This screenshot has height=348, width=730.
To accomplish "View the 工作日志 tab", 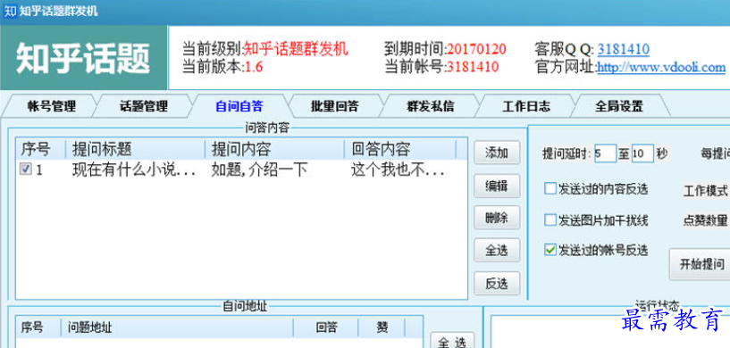I will click(526, 106).
